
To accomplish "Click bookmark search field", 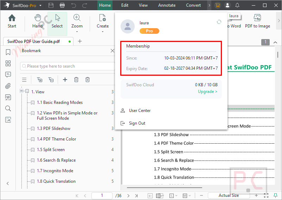I will click(x=67, y=66).
